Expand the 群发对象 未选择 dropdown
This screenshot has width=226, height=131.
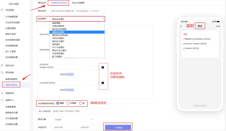pos(73,119)
